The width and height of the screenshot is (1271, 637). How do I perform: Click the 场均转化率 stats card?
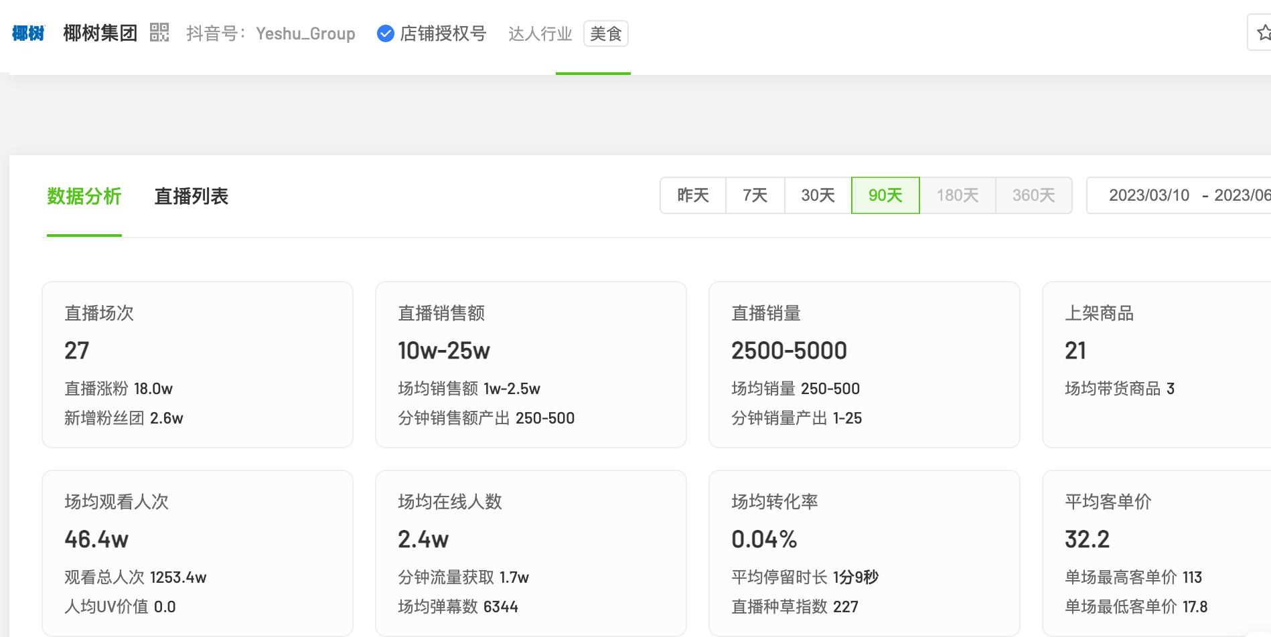pyautogui.click(x=864, y=553)
